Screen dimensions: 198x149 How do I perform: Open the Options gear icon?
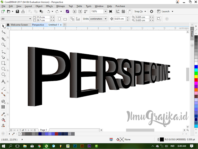pyautogui.click(x=152, y=11)
